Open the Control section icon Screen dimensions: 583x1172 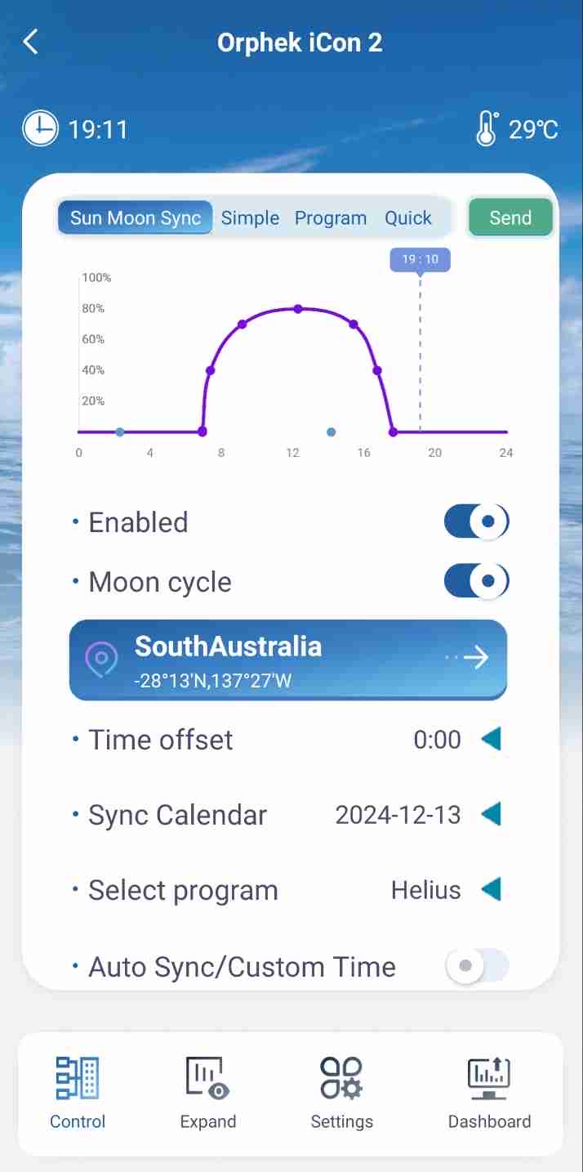78,1078
